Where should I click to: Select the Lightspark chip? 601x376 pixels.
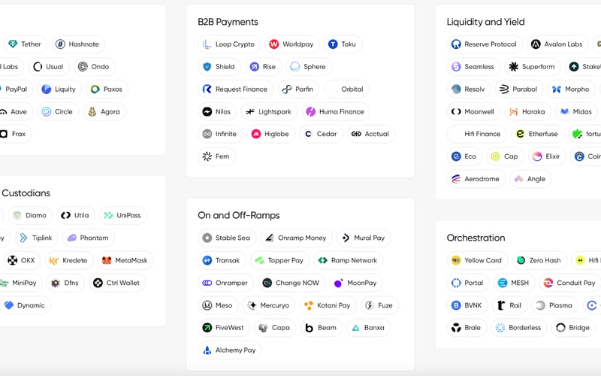[x=269, y=111]
